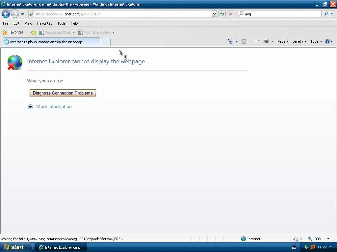Click the 'Internet Explorer cannot display' heading
The width and height of the screenshot is (337, 252).
coord(86,61)
